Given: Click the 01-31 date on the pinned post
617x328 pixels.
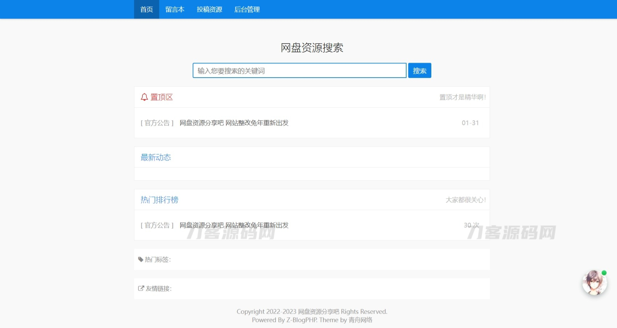Looking at the screenshot, I should point(470,123).
